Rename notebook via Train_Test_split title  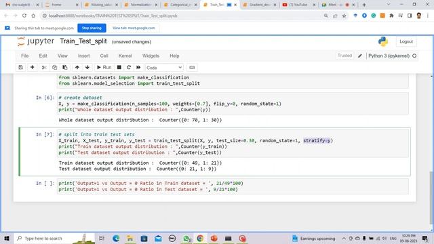[x=83, y=41]
